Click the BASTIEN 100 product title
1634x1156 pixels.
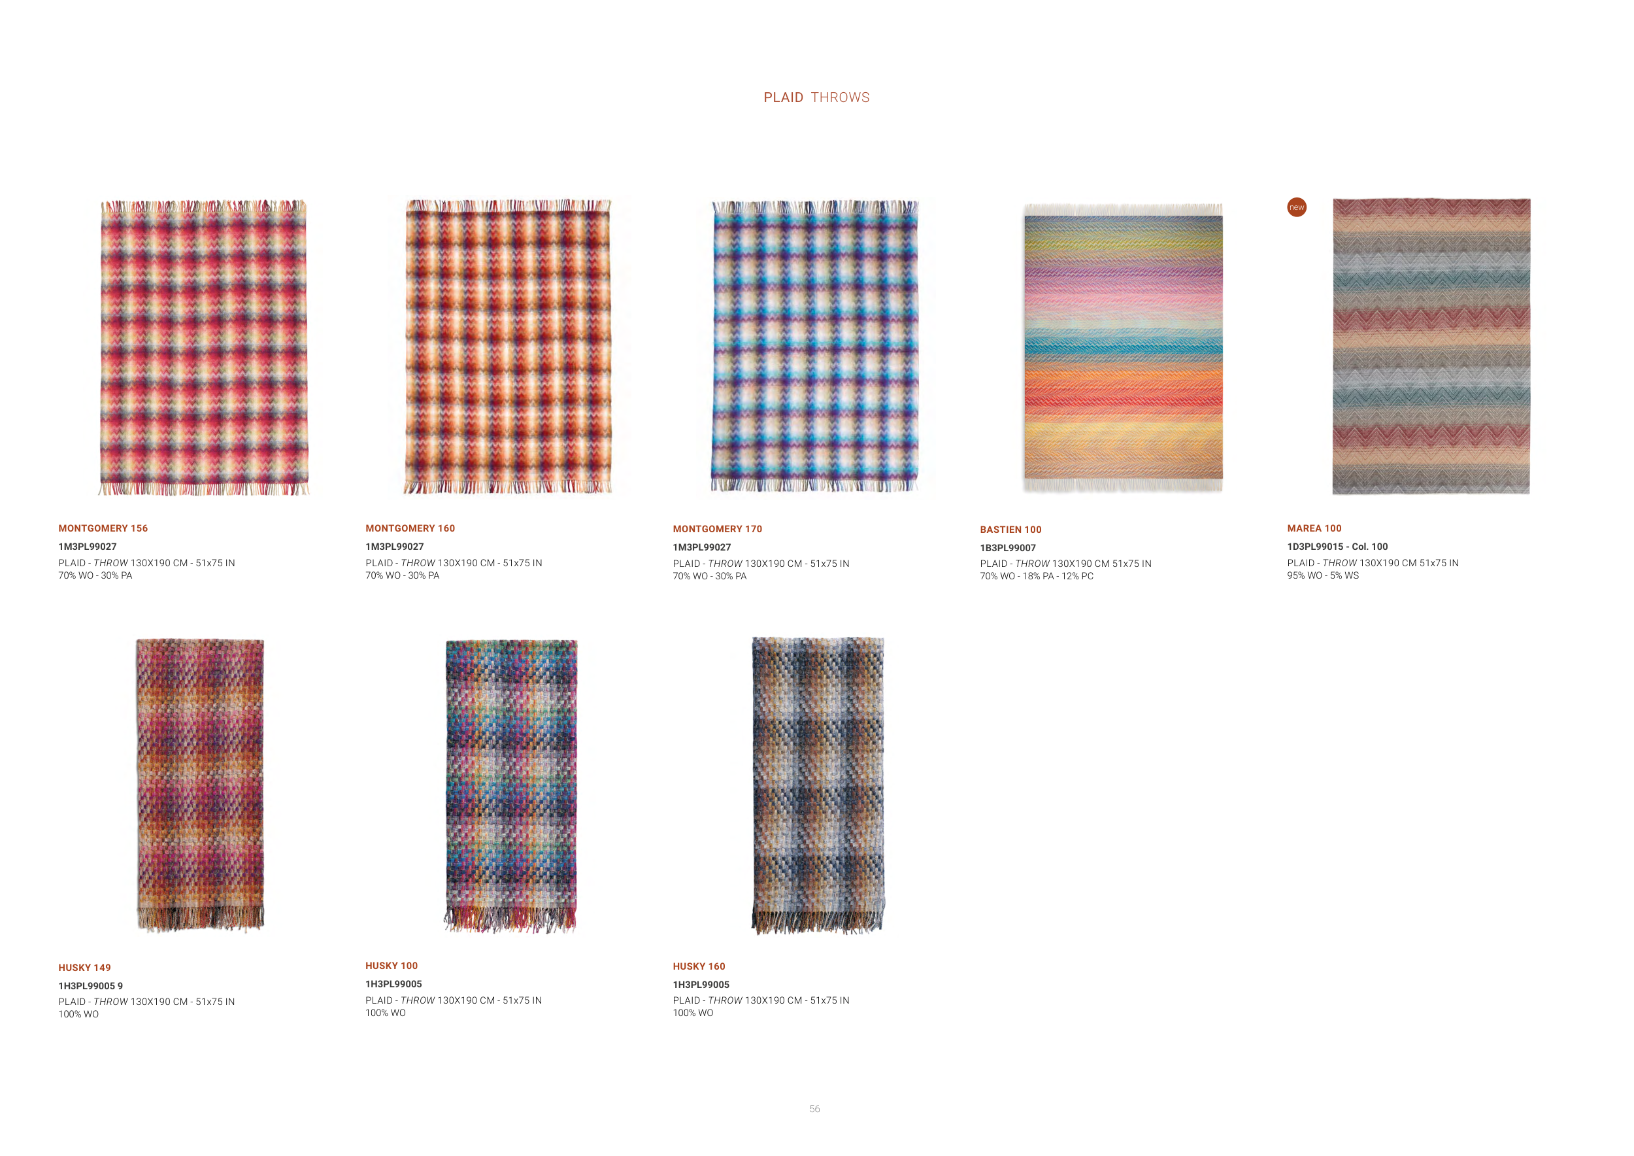pyautogui.click(x=1010, y=530)
